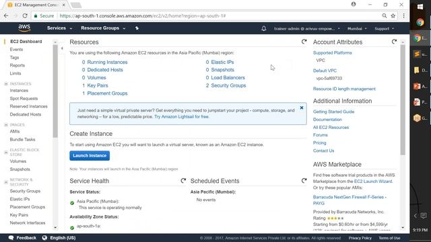This screenshot has height=242, width=431.
Task: Collapse the Elastic Block Store section
Action: 6,153
